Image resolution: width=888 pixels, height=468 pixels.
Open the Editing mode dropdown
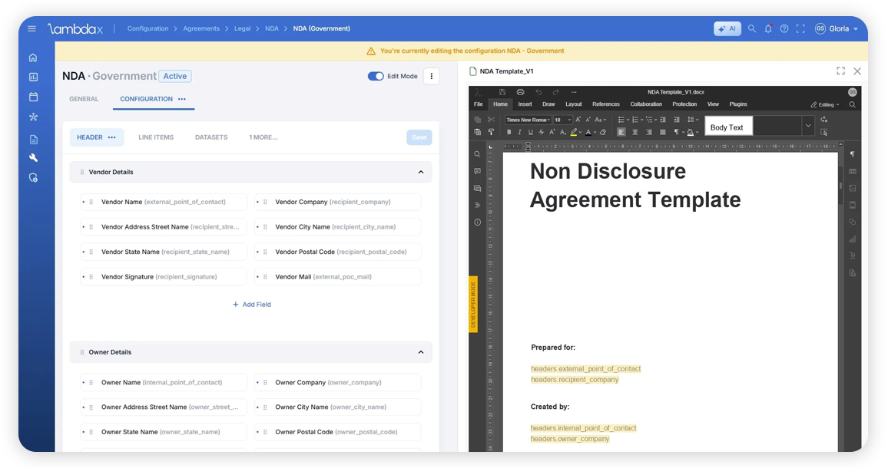[x=825, y=104]
